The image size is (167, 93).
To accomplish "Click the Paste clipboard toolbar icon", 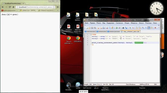I will click(x=113, y=28).
